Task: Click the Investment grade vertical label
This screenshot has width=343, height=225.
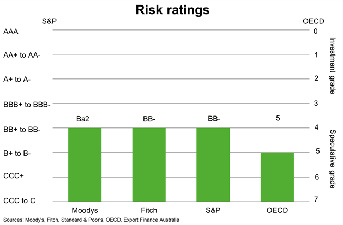Action: click(332, 65)
